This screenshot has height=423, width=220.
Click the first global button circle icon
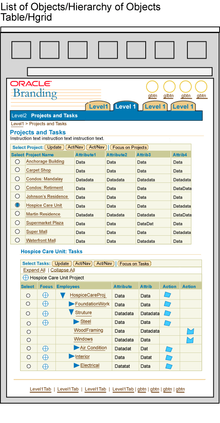[x=152, y=87]
